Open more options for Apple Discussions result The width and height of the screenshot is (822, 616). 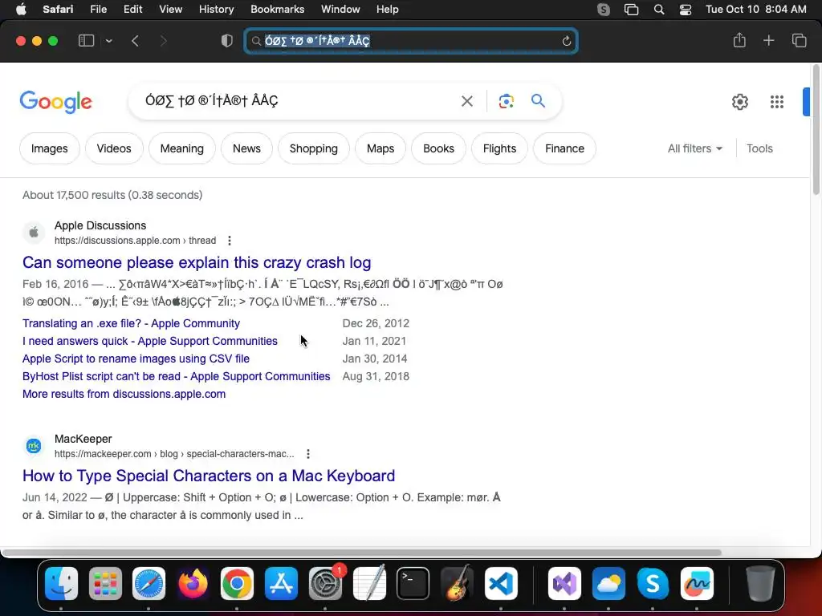[229, 241]
